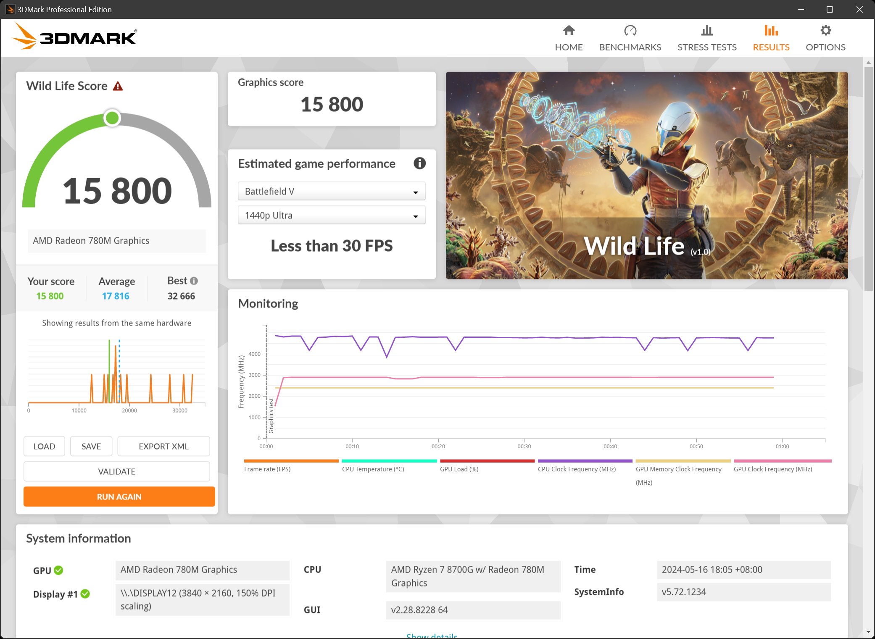
Task: Open the Battlefield V game dropdown
Action: click(332, 191)
